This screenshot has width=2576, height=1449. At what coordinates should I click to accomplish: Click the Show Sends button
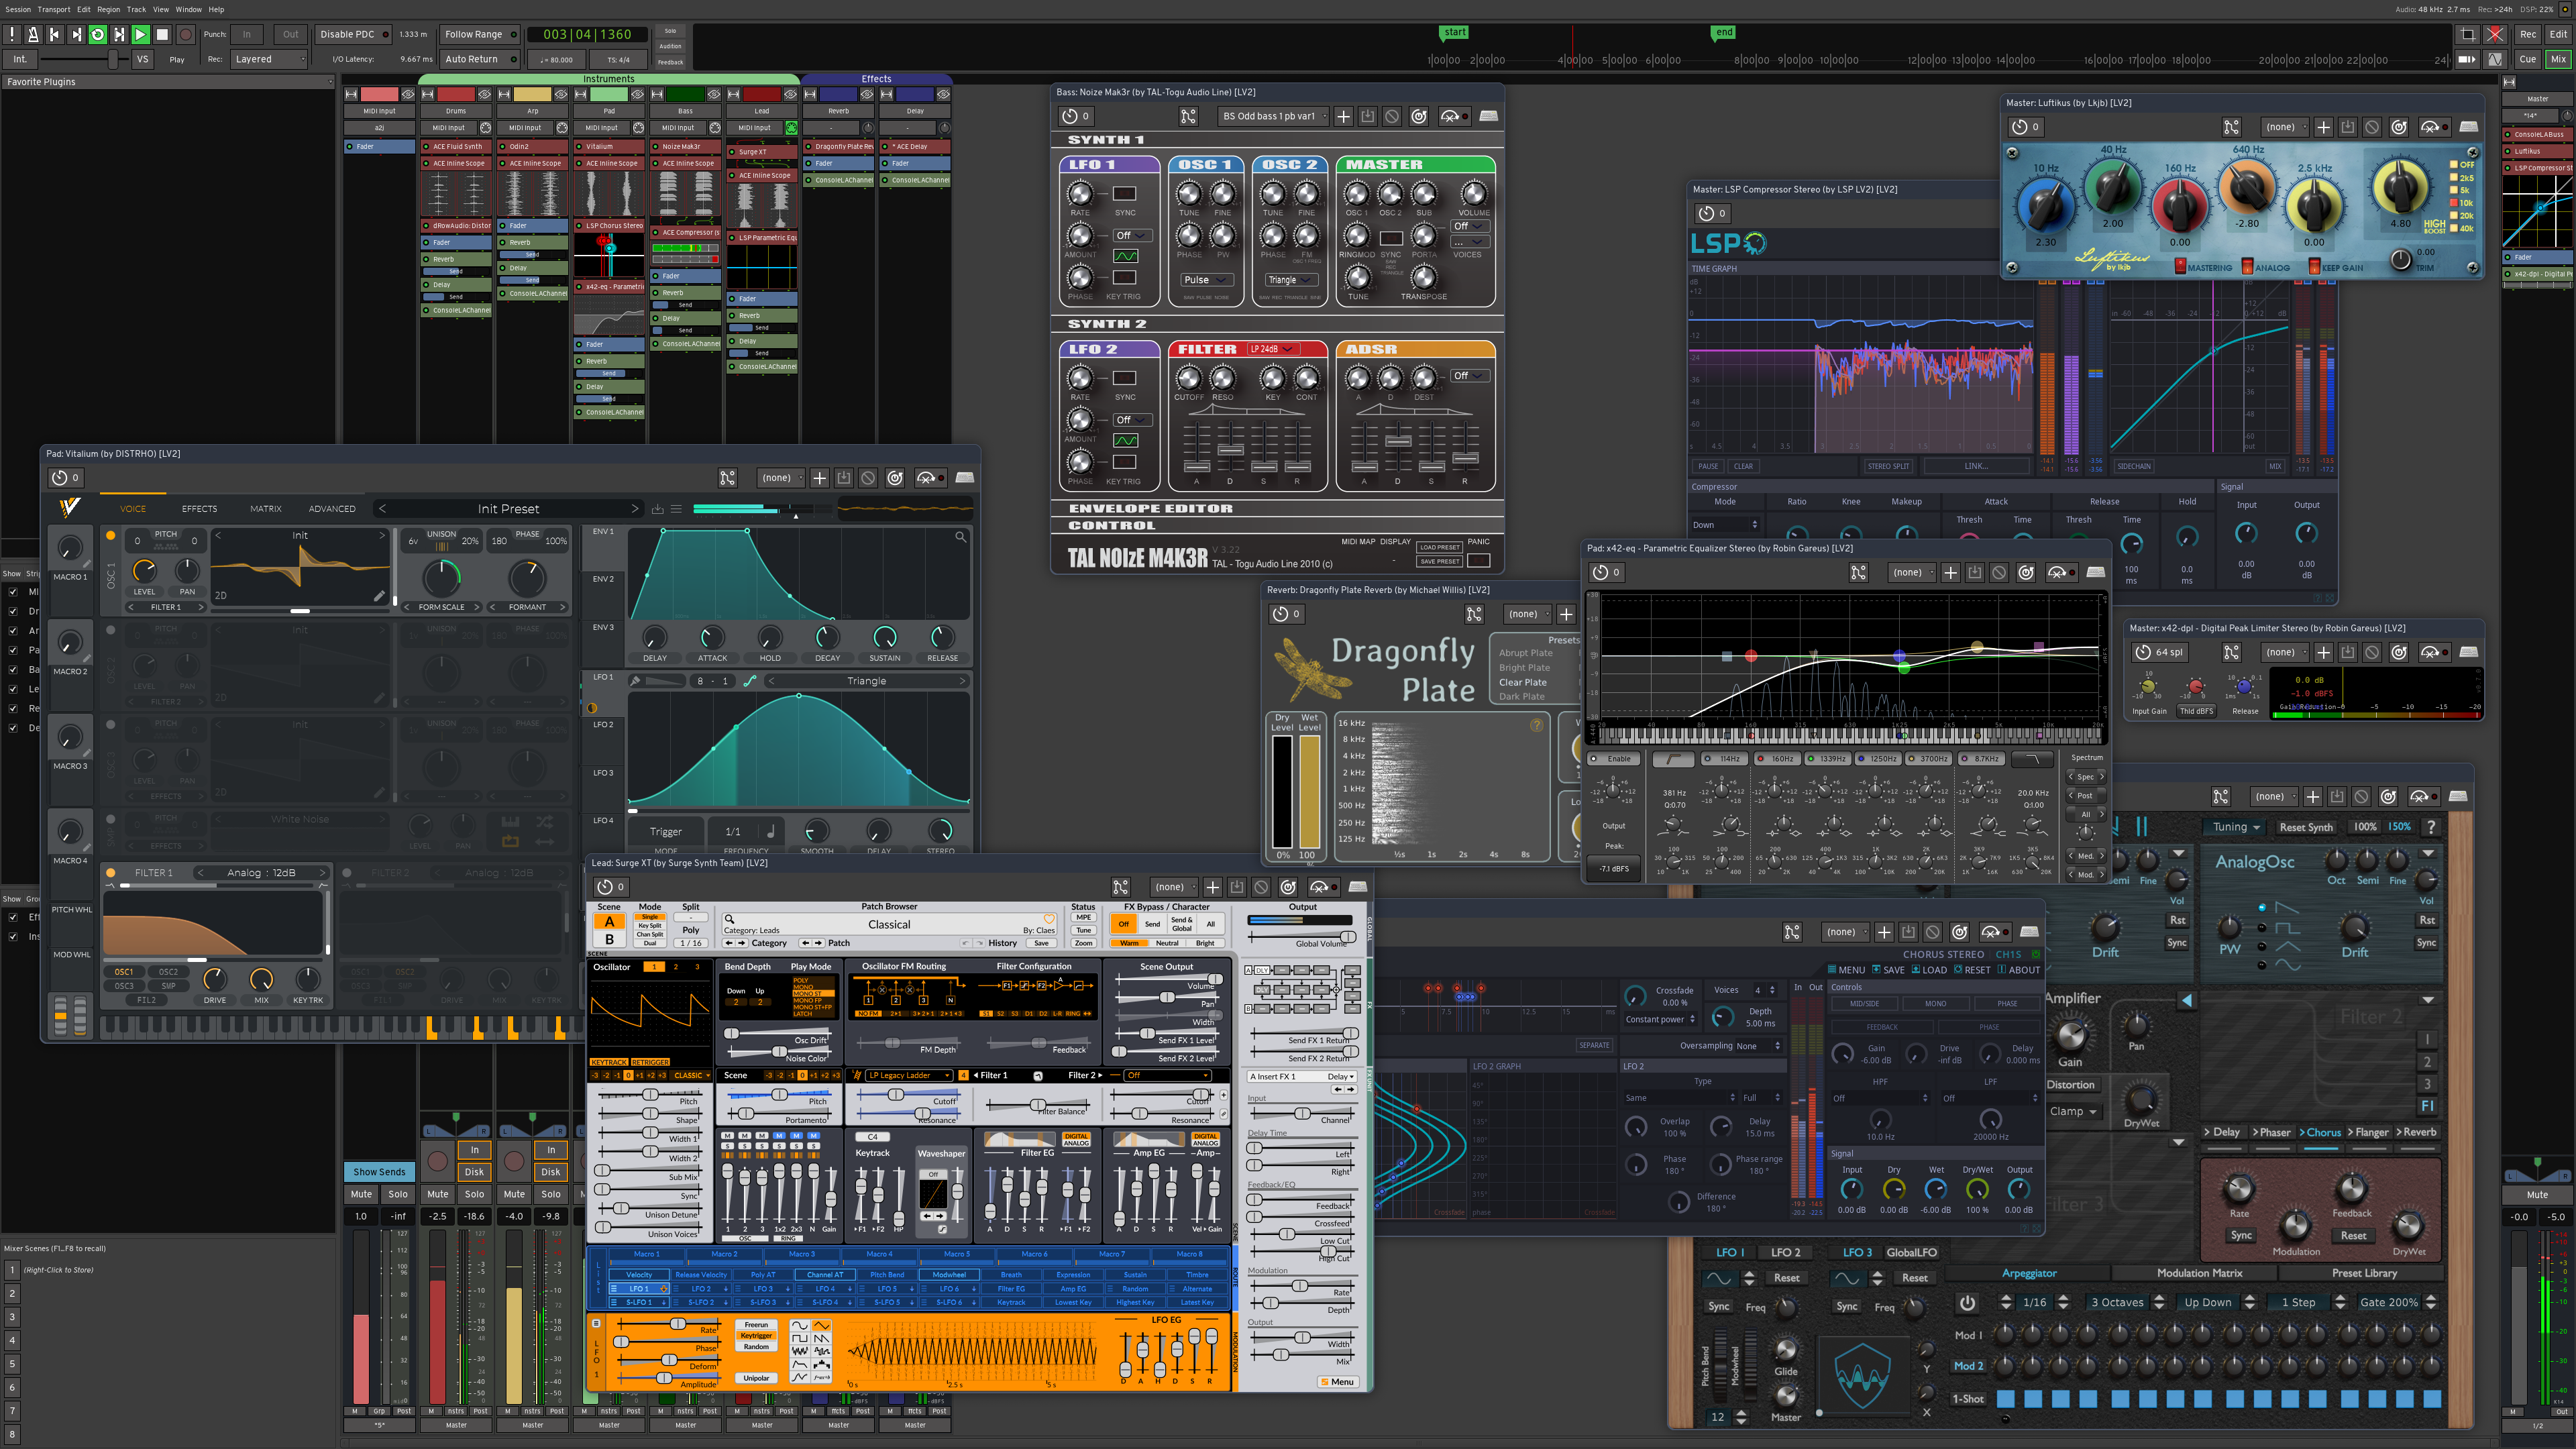tap(379, 1172)
